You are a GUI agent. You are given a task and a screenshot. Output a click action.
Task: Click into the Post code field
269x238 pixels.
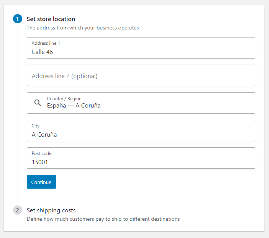(x=141, y=158)
